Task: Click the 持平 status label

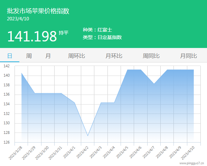Action: click(64, 33)
